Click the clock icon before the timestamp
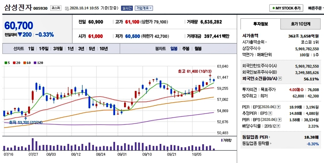The height and width of the screenshot is (163, 324). point(67,8)
